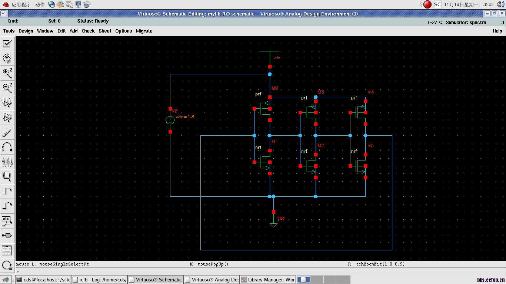Screen dimensions: 506x284
Task: Switch to Virtuoso Analog Design taskbar button
Action: 212,280
